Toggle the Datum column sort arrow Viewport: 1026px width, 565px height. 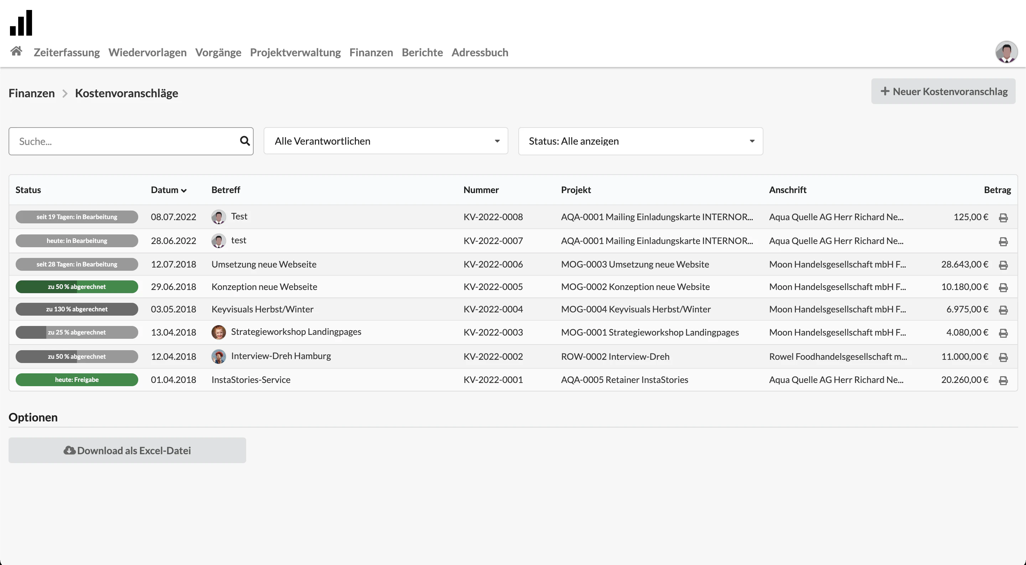(183, 190)
